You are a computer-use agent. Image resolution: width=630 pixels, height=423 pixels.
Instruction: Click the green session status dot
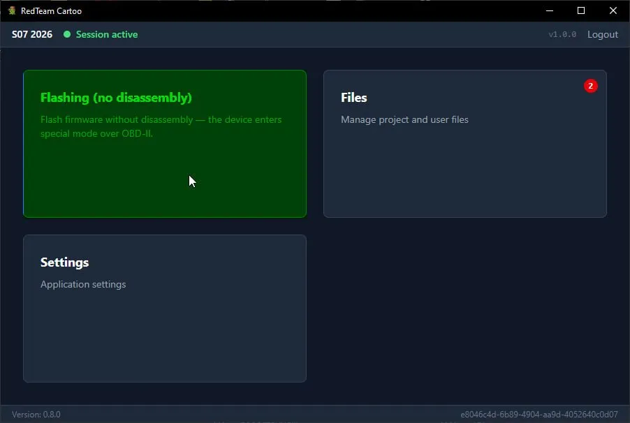click(x=67, y=34)
